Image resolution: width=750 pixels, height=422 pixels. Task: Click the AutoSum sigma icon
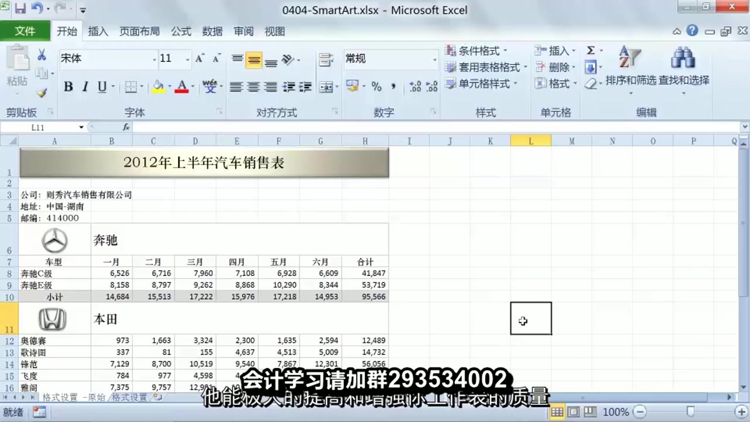click(591, 51)
